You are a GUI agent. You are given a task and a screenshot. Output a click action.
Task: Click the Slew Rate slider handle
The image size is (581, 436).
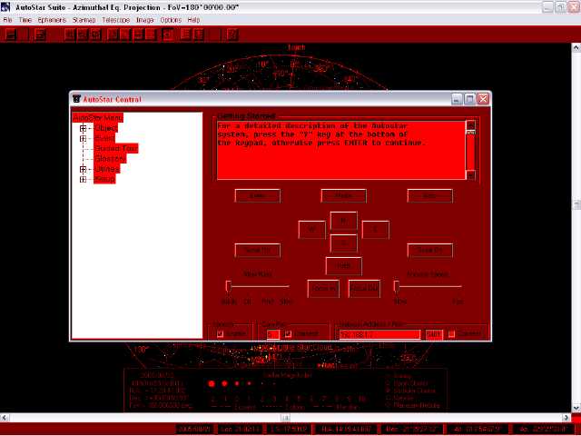point(228,286)
